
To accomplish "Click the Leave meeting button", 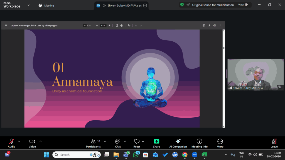I will click(274, 143).
